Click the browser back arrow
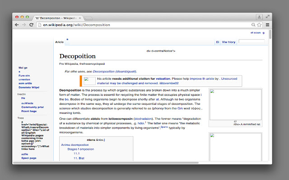This screenshot has width=289, height=180. point(17,25)
